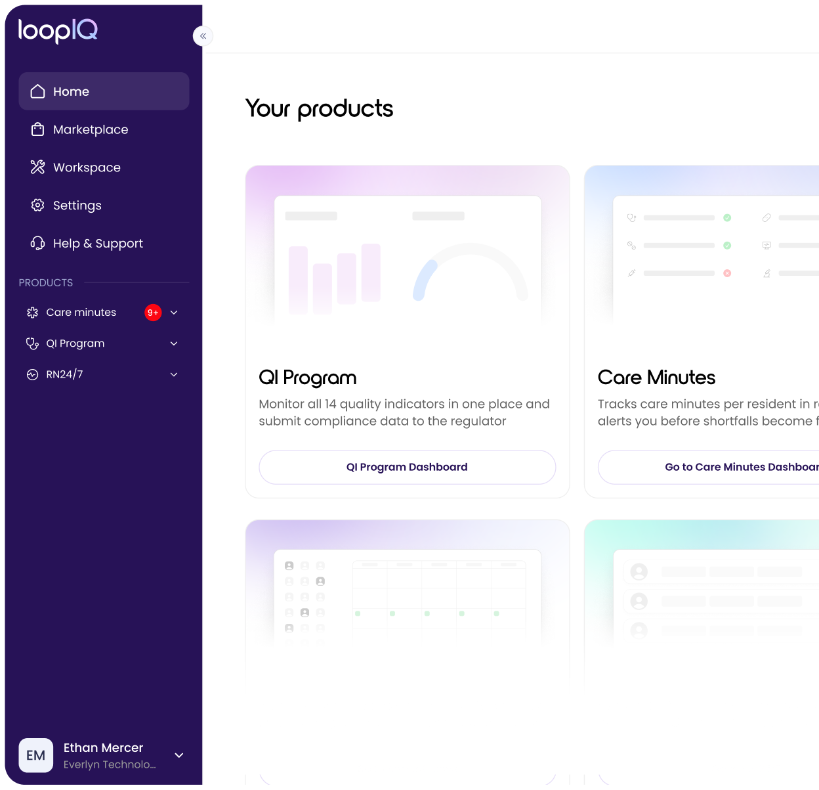
Task: Click the Workspace tools icon
Action: point(38,167)
